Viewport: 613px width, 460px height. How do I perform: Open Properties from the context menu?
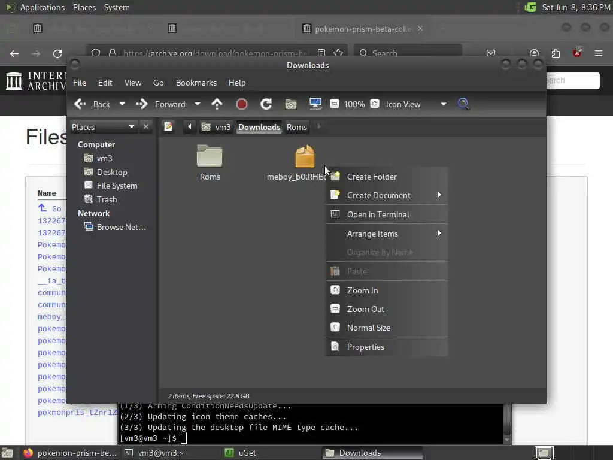point(387,347)
